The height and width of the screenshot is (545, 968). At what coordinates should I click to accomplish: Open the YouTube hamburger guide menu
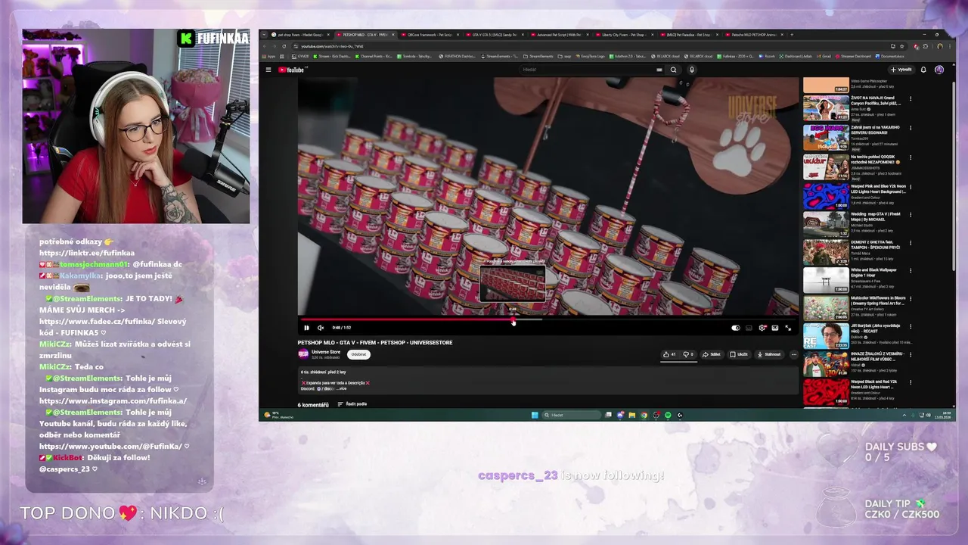point(268,70)
